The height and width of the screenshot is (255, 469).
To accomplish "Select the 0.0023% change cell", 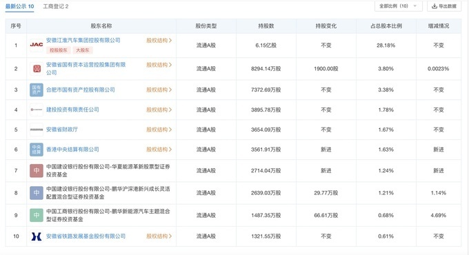I will tap(439, 69).
